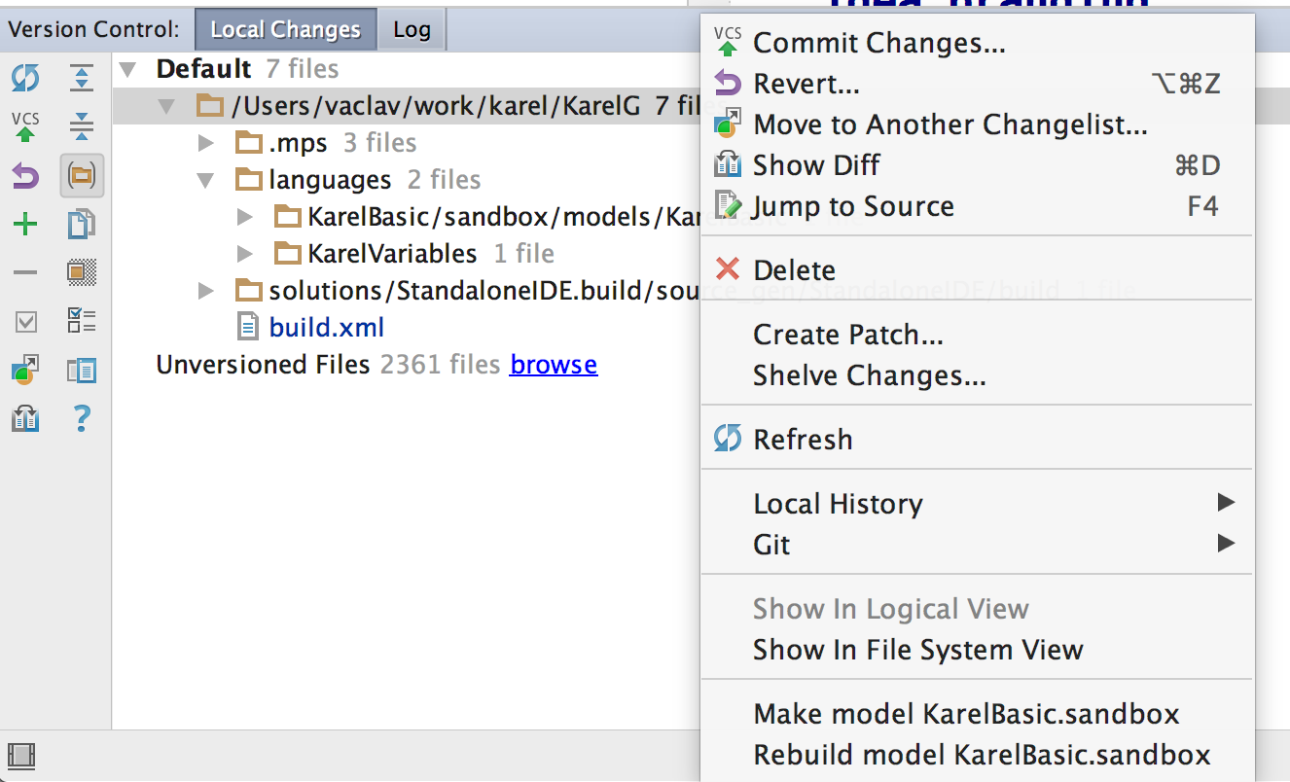Screen dimensions: 1290x782
Task: Collapse the languages folder node
Action: click(x=205, y=181)
